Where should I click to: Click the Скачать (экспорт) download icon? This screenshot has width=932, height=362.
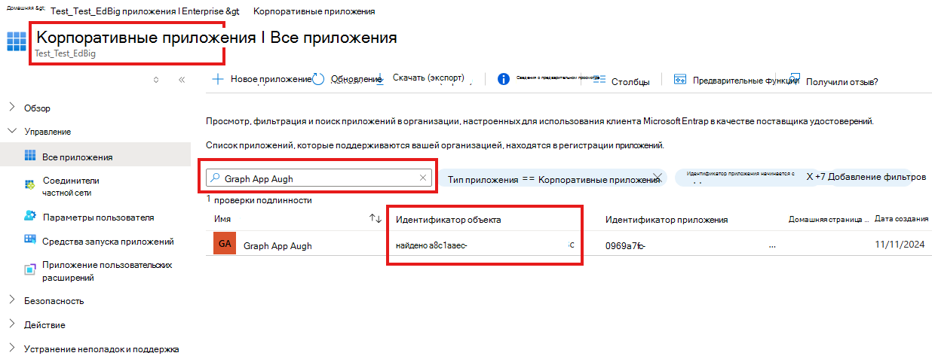(379, 78)
